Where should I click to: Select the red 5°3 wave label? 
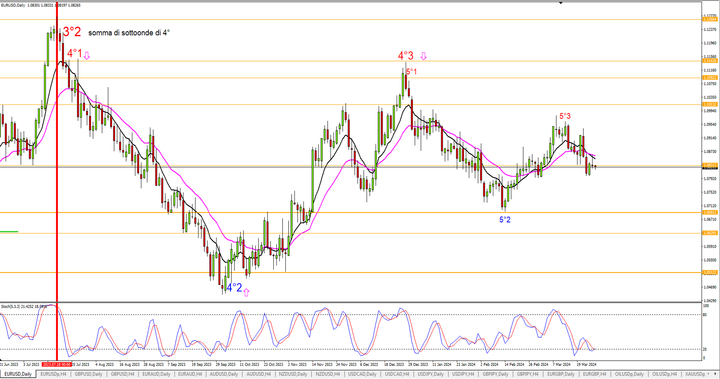565,116
